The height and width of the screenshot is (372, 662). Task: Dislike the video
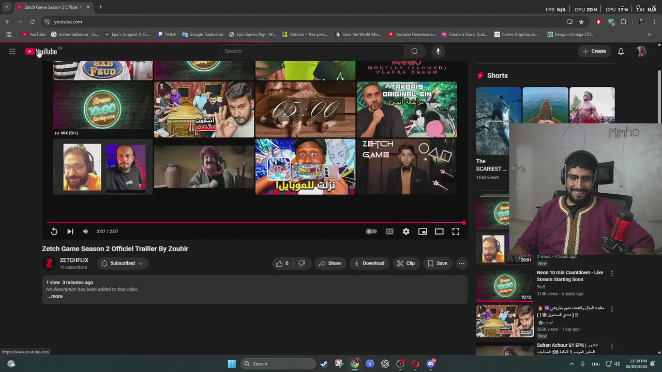point(302,263)
